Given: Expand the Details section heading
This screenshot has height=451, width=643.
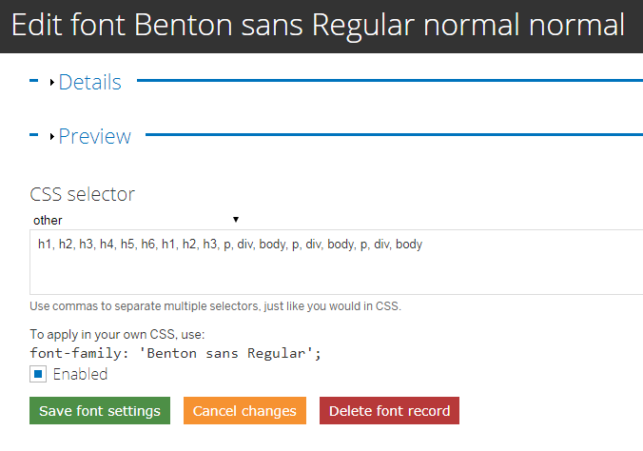Looking at the screenshot, I should pyautogui.click(x=89, y=82).
